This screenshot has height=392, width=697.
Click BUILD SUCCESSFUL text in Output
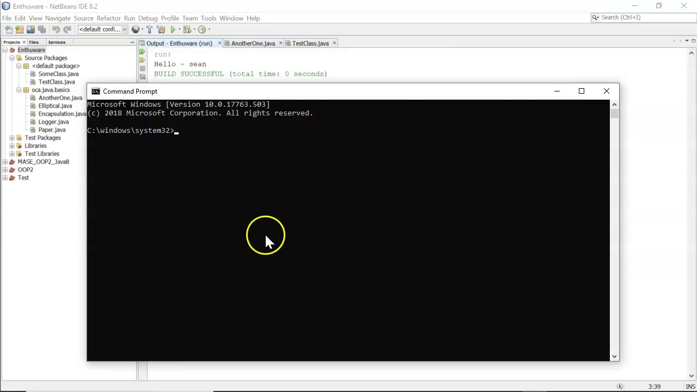click(188, 74)
